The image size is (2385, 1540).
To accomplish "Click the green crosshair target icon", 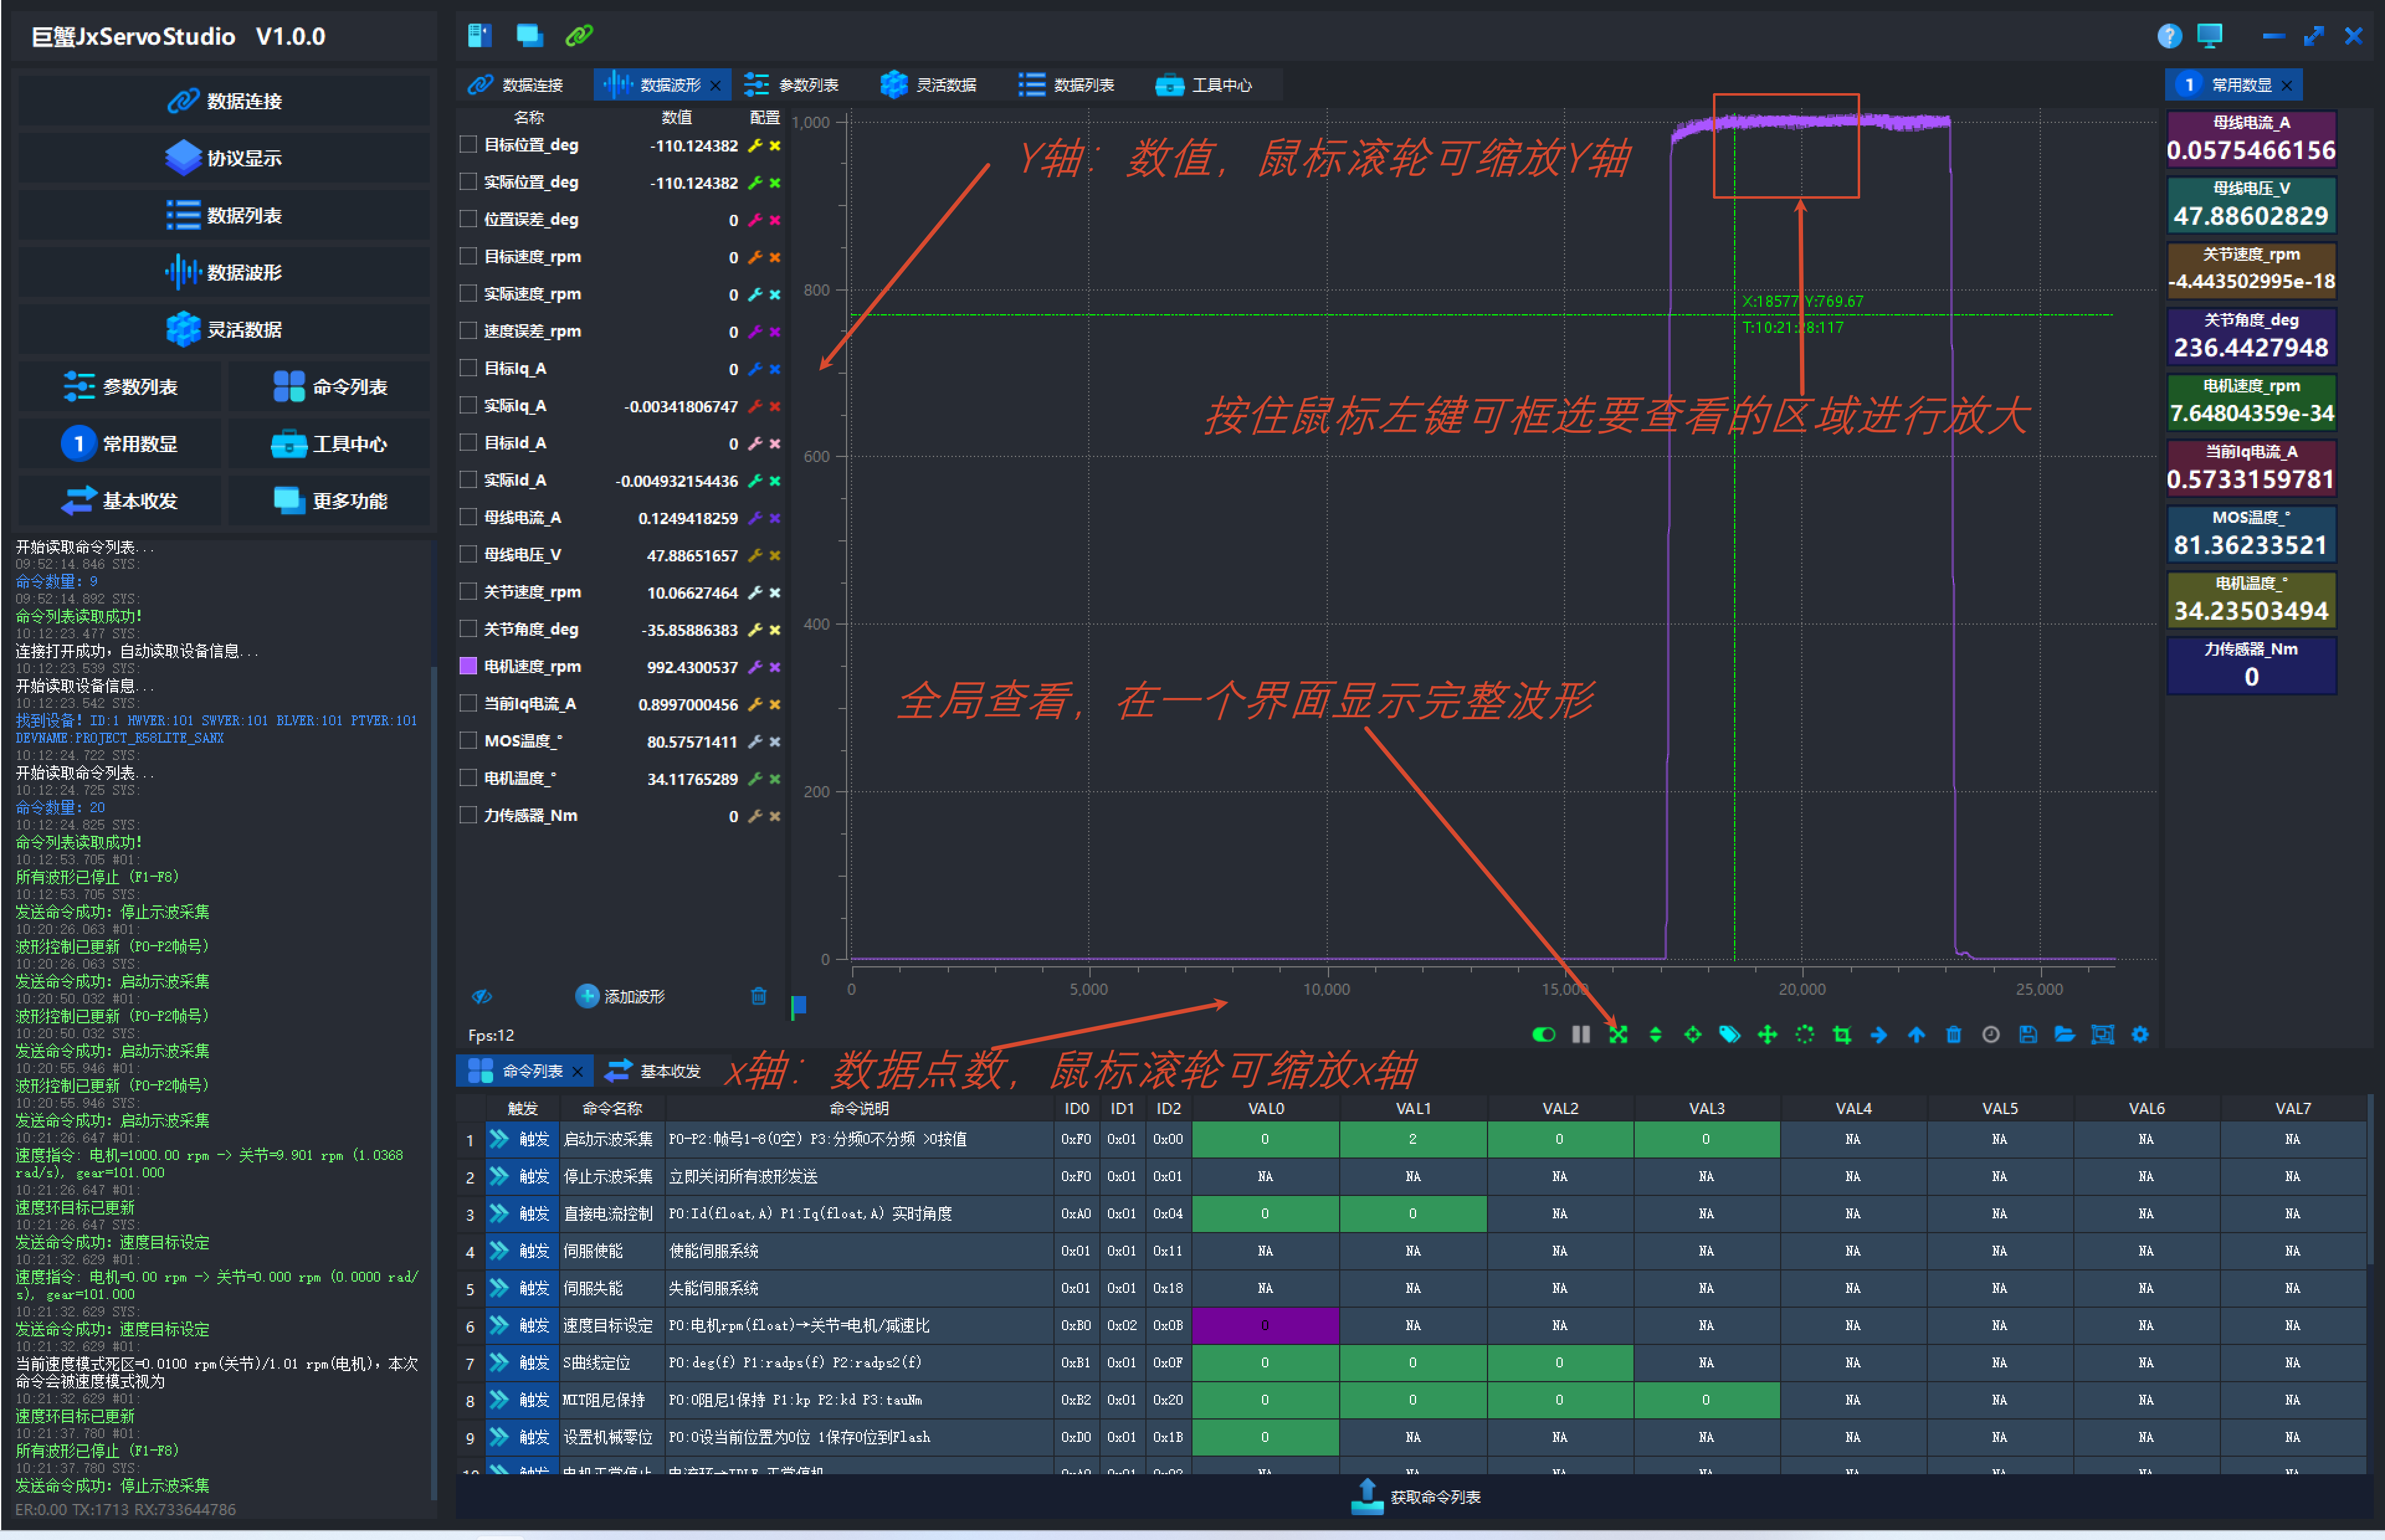I will tap(1692, 1034).
